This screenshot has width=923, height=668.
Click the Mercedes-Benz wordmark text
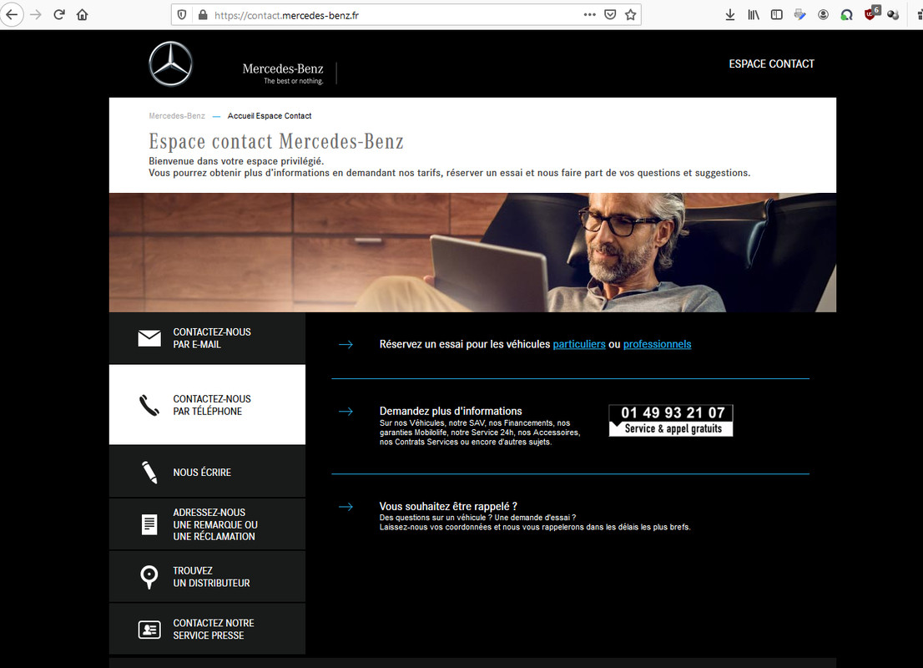pos(283,69)
